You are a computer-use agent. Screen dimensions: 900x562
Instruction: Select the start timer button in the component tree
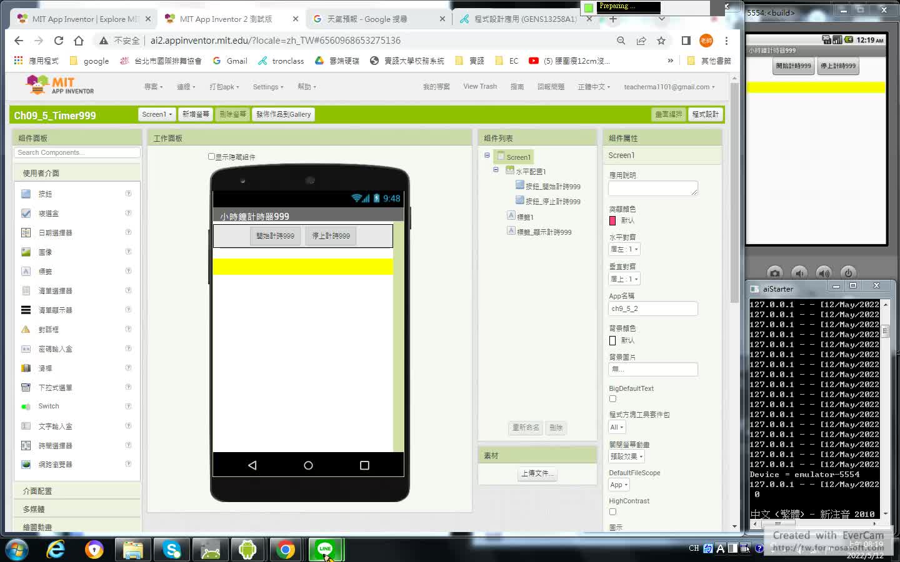coord(548,186)
